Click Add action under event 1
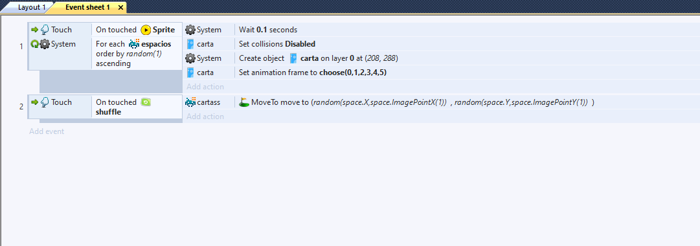Viewport: 700px width, 246px height. pos(205,87)
